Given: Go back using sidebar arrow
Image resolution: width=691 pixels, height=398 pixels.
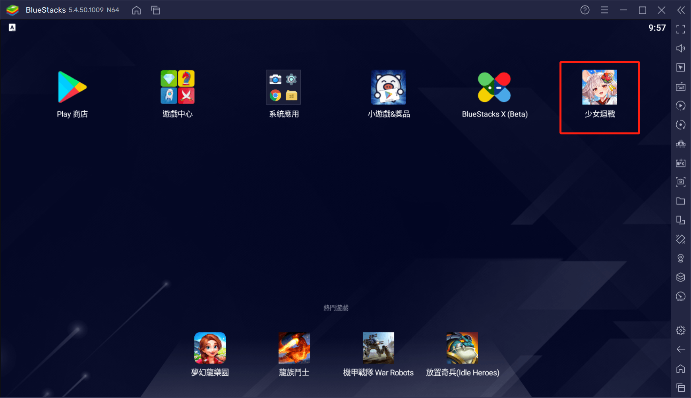Looking at the screenshot, I should pyautogui.click(x=681, y=349).
